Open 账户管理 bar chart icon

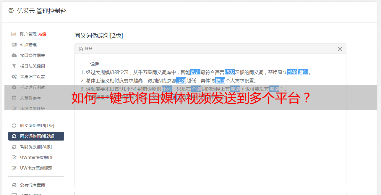tap(14, 34)
